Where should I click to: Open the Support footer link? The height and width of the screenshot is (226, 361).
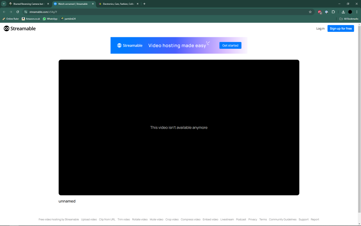304,219
